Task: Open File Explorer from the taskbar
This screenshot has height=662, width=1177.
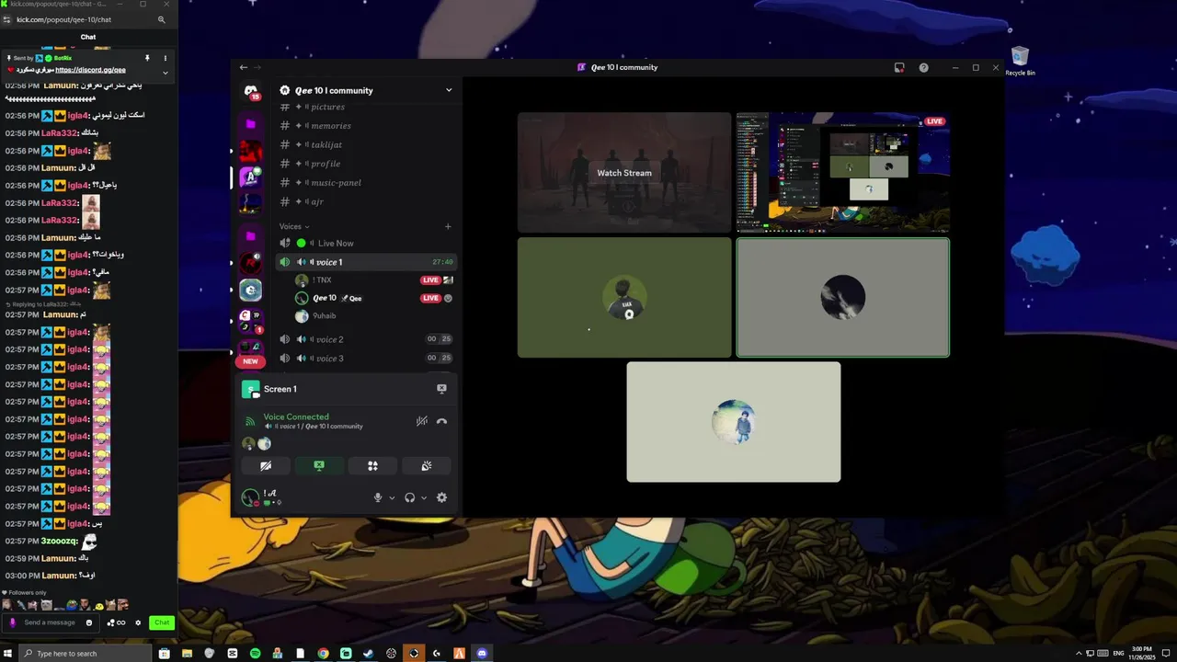Action: (x=187, y=654)
